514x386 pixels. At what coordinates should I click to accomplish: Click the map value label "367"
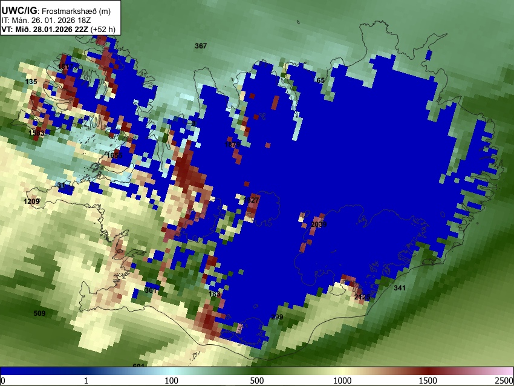pos(201,46)
